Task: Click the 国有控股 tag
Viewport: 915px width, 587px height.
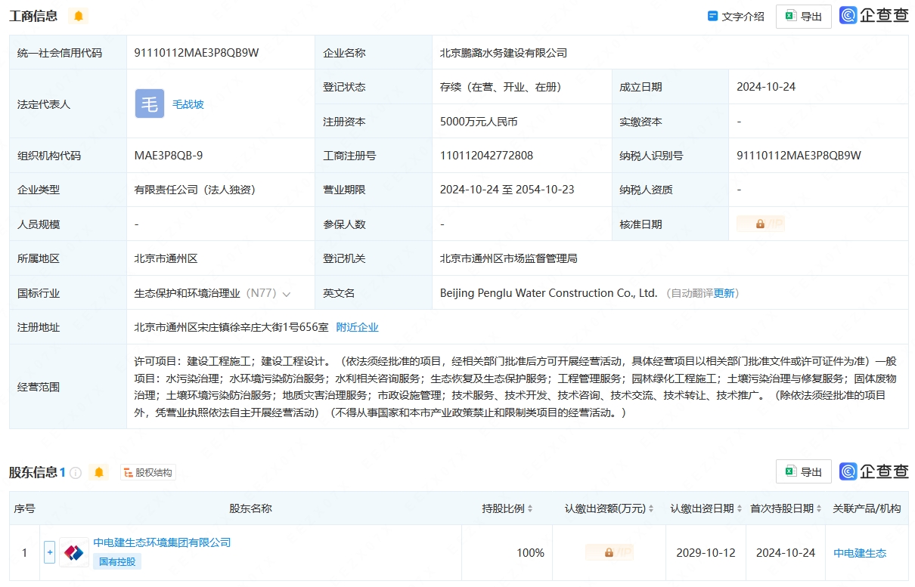Action: pyautogui.click(x=117, y=561)
